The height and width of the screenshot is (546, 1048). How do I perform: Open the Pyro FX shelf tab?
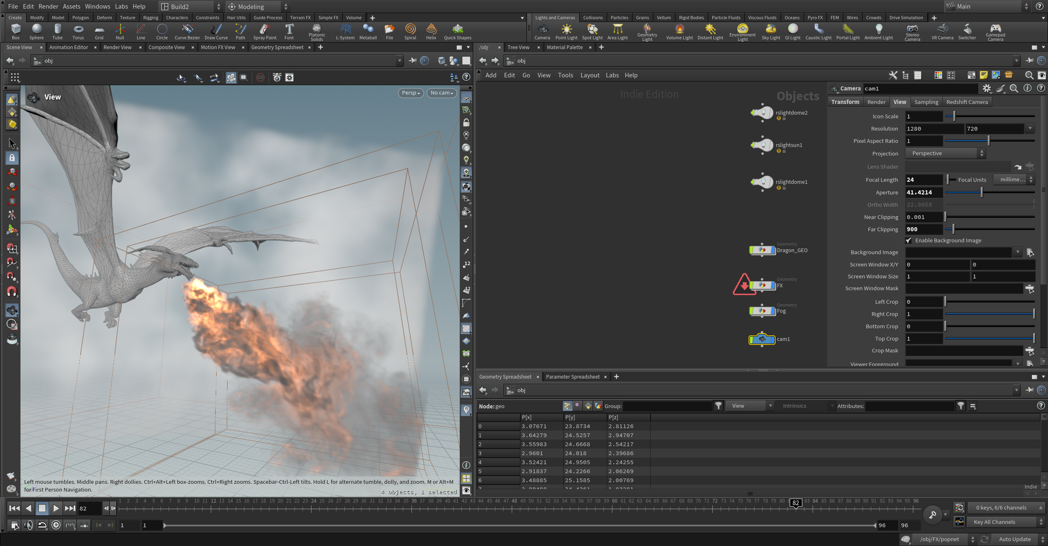[815, 18]
